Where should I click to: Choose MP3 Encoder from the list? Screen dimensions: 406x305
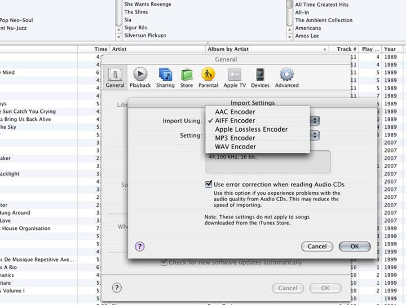[x=258, y=138]
